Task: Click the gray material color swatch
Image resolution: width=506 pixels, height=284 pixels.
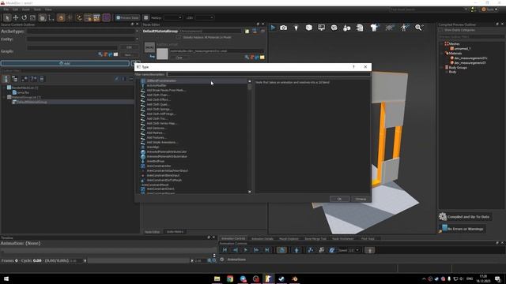Action: coord(162,54)
